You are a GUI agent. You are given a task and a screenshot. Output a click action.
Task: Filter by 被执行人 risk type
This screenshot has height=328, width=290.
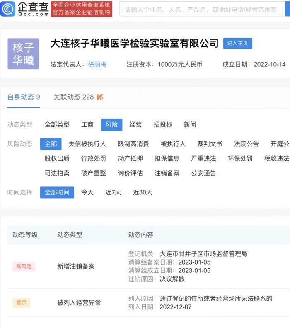coord(173,144)
